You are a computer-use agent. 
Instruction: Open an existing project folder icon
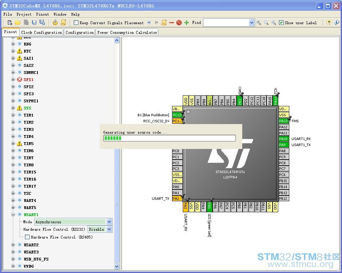point(18,22)
